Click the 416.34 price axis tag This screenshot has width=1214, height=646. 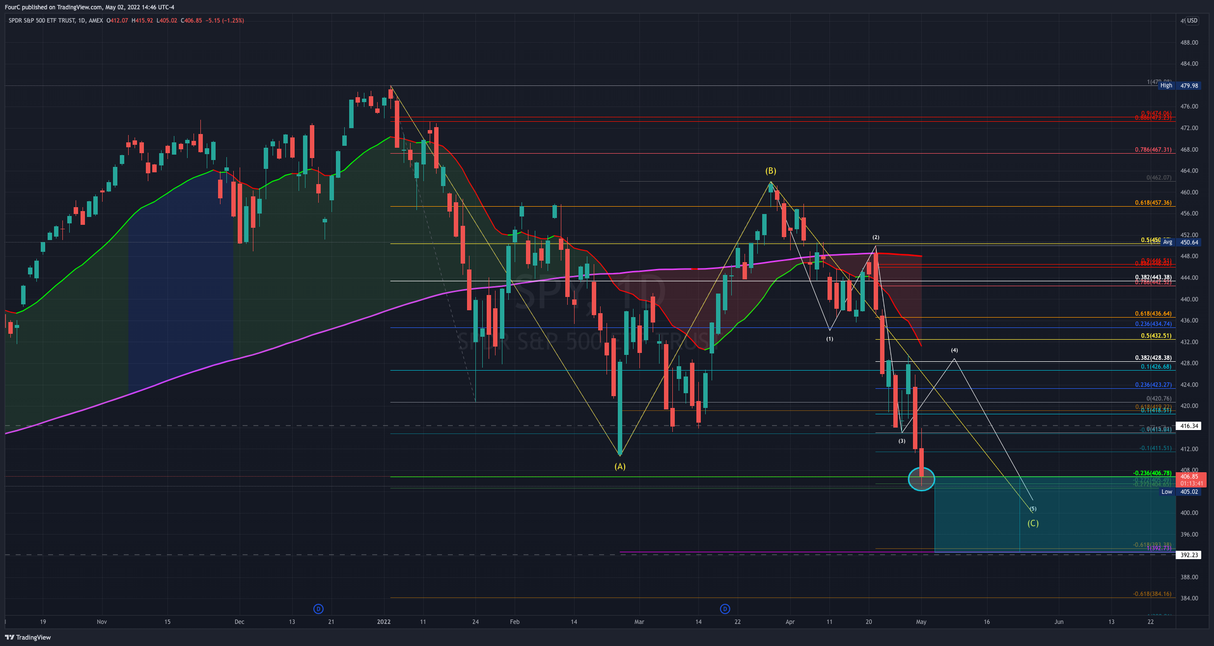click(1189, 426)
